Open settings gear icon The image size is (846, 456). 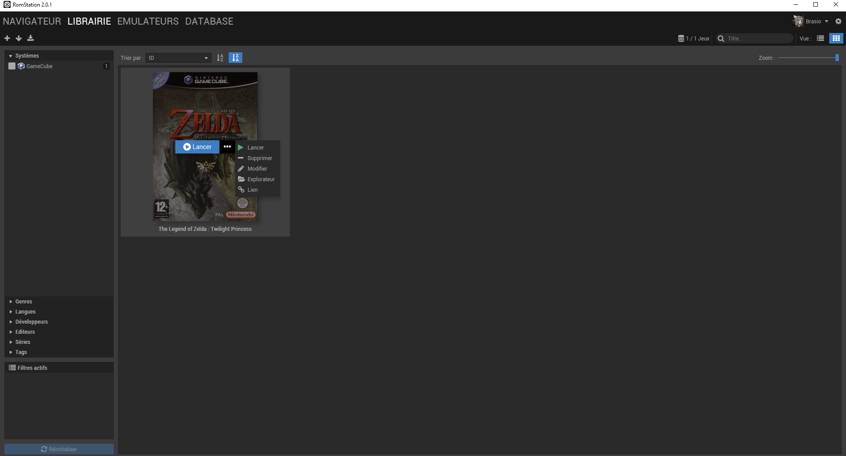(838, 21)
